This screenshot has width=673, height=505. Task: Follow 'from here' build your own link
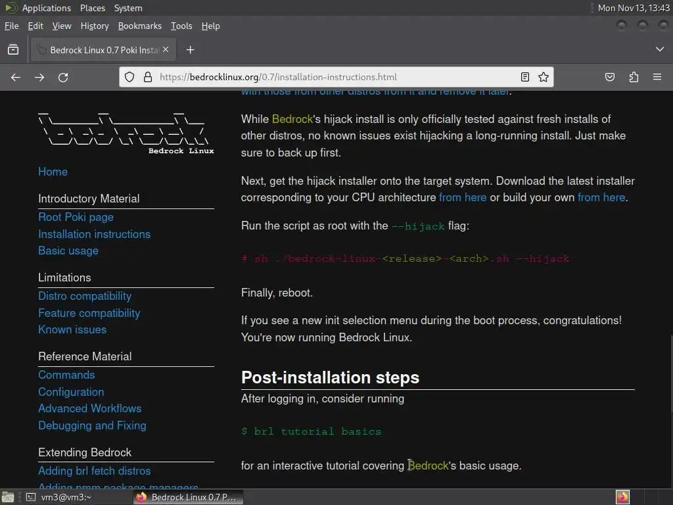[601, 197]
